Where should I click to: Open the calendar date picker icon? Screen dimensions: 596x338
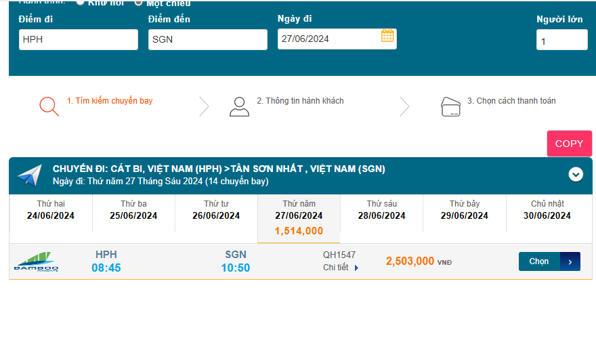point(387,36)
